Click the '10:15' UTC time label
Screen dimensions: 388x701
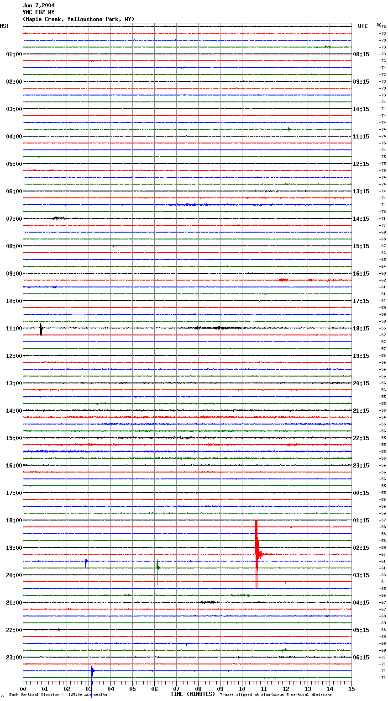click(361, 109)
